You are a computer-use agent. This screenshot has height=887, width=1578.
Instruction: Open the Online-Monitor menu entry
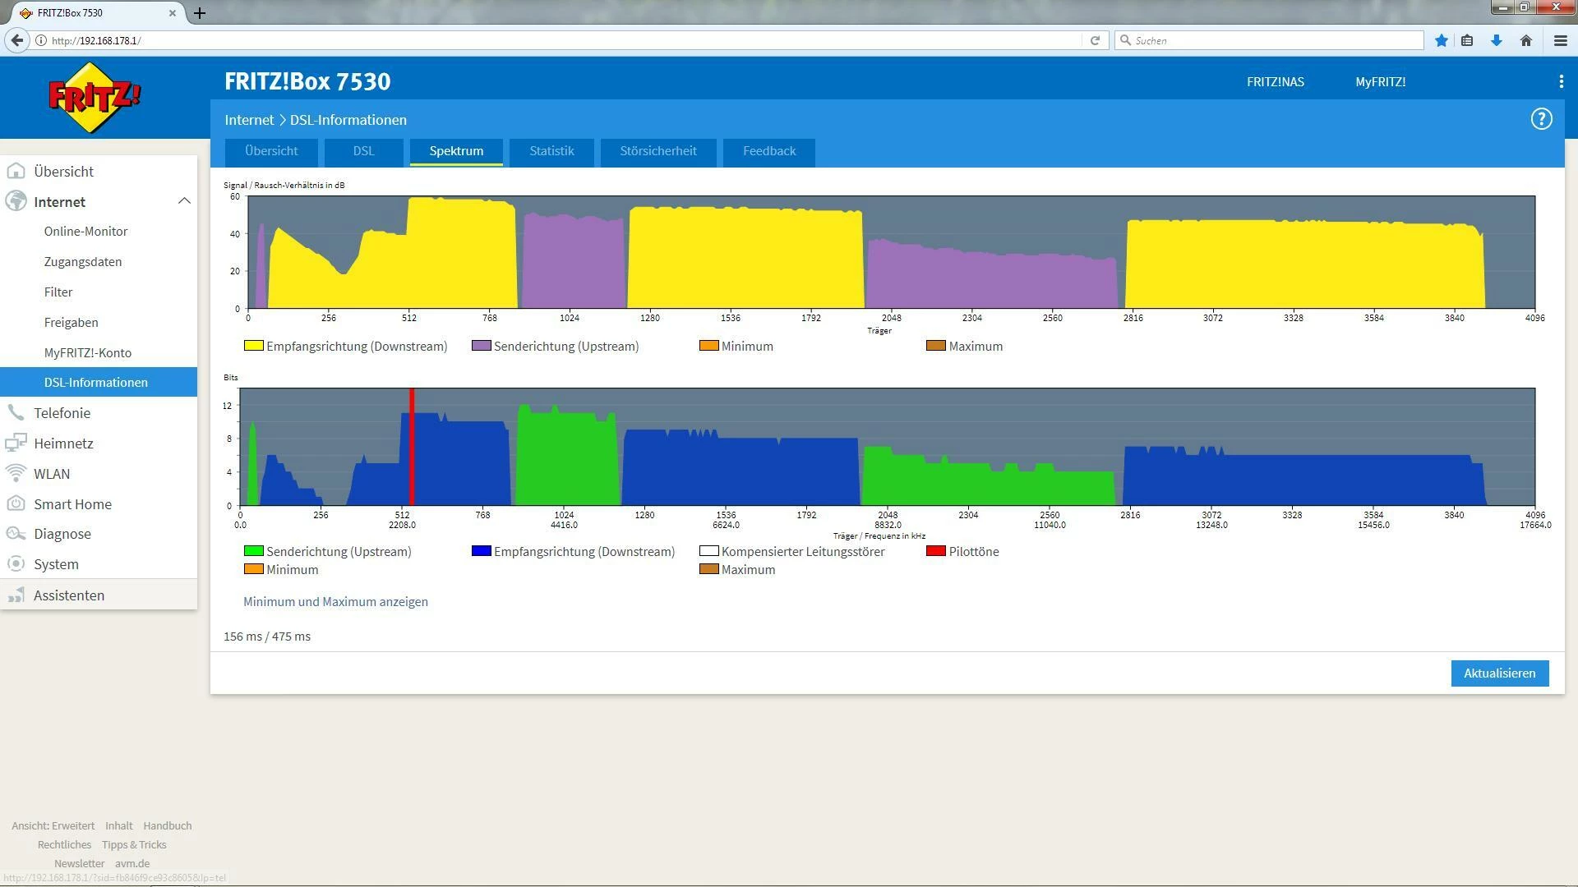tap(86, 232)
